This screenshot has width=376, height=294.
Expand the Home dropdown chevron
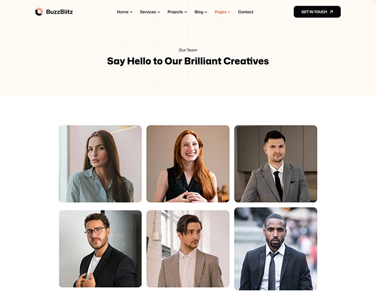131,12
